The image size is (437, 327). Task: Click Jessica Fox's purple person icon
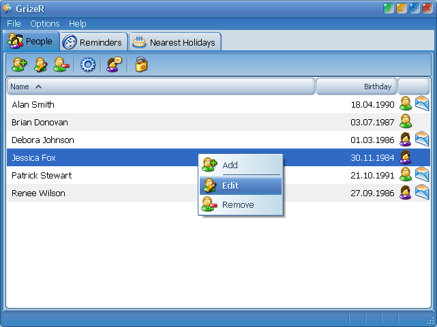pos(406,157)
